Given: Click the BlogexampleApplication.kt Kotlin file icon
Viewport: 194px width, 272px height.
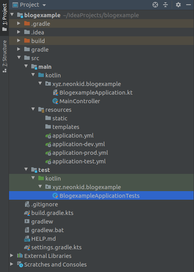Looking at the screenshot, I should [x=56, y=93].
